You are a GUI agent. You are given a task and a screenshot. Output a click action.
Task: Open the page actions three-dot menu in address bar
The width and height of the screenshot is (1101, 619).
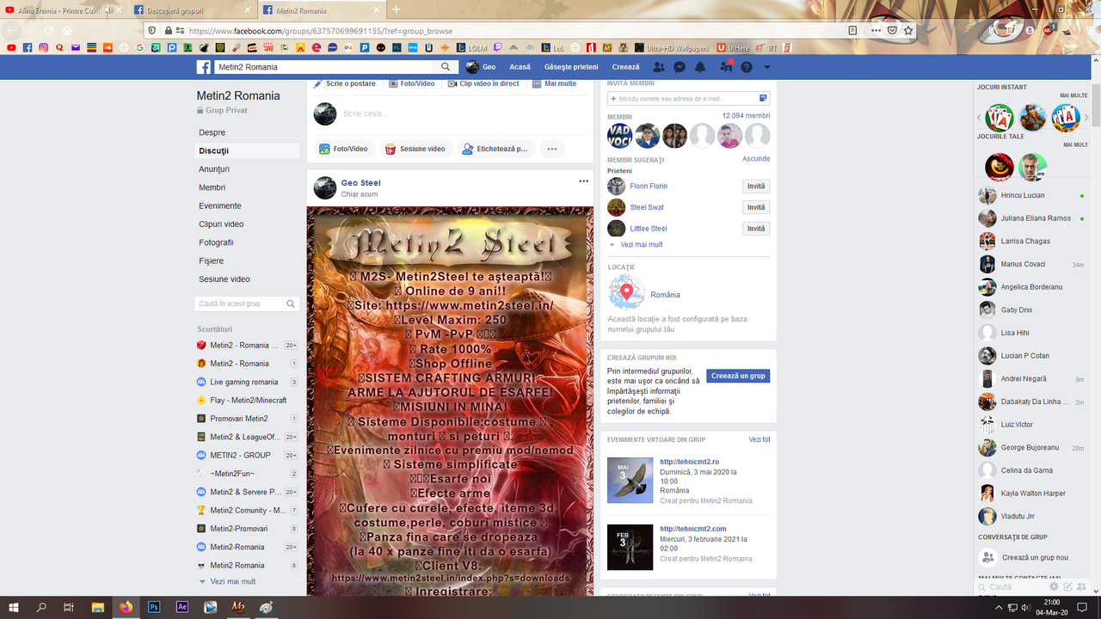point(876,30)
